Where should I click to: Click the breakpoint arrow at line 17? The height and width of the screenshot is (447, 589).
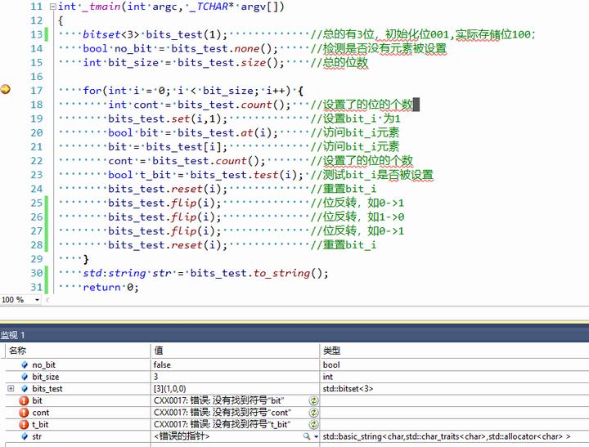pos(5,89)
